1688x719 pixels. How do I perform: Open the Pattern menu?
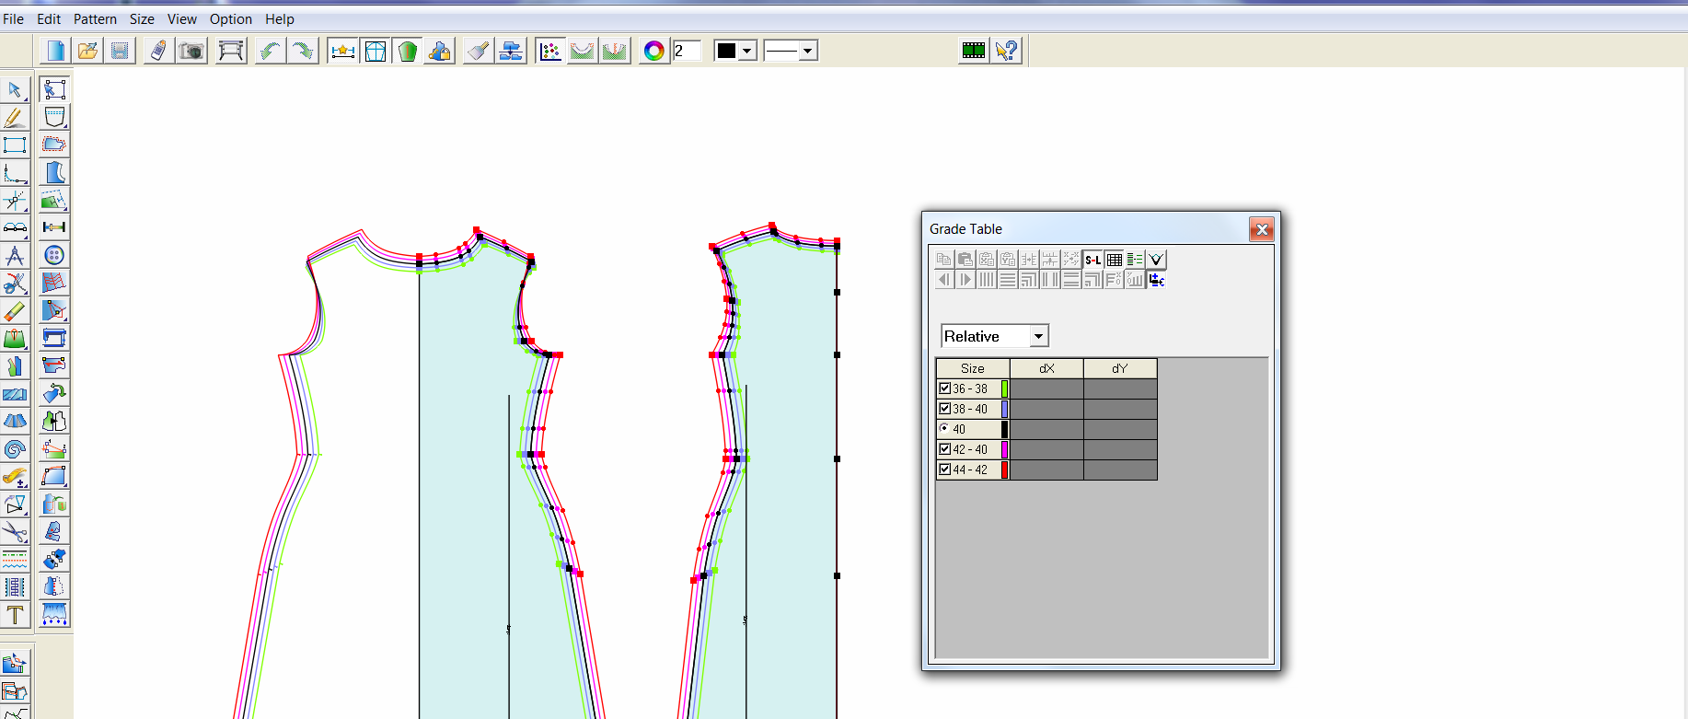95,18
